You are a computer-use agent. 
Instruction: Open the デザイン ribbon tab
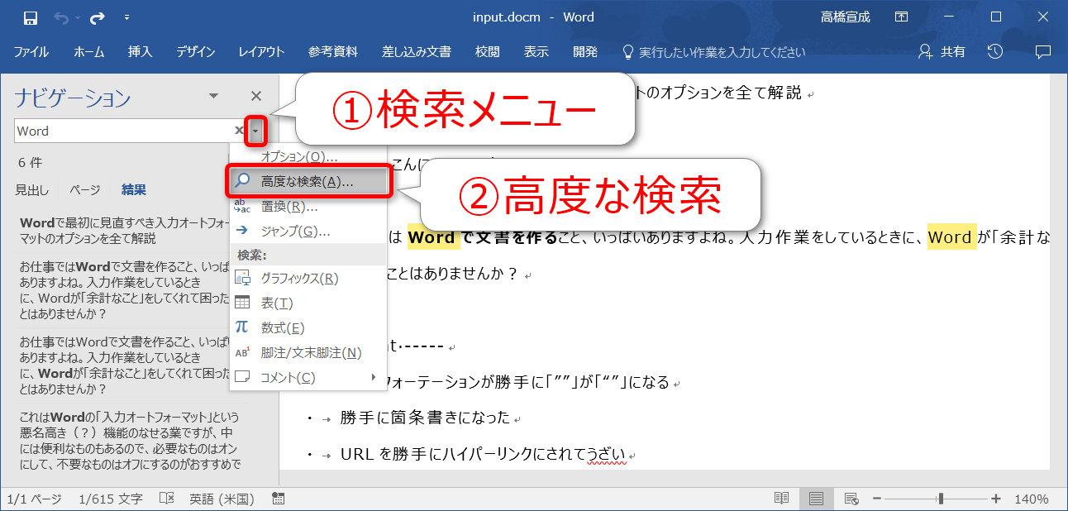196,52
